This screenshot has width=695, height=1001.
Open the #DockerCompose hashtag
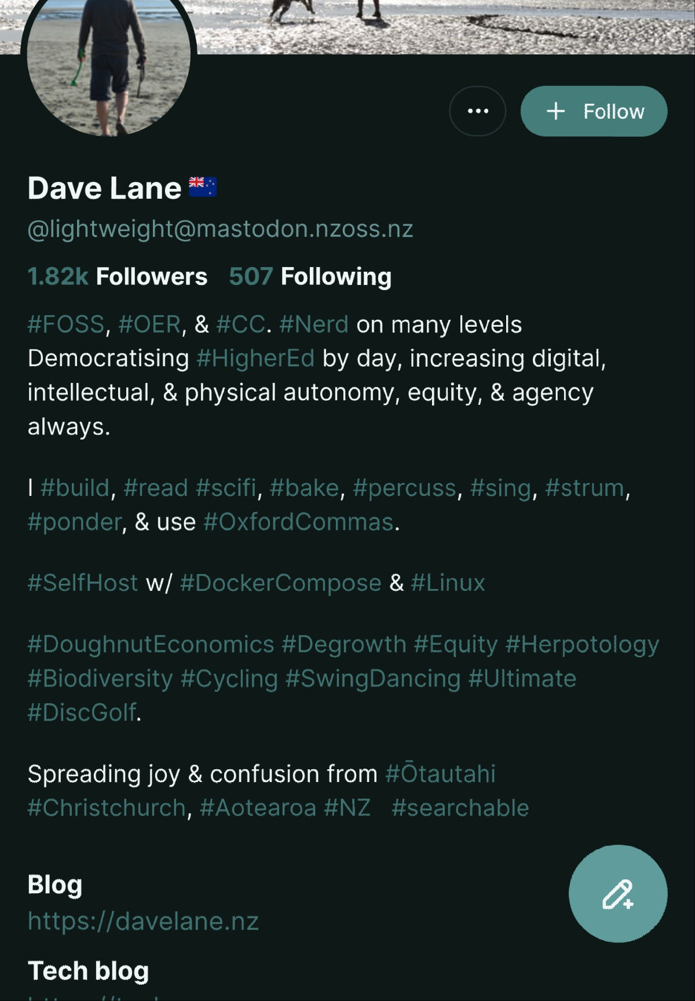click(281, 583)
